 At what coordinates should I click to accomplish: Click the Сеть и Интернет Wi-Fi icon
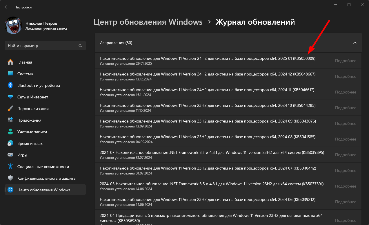pyautogui.click(x=10, y=97)
